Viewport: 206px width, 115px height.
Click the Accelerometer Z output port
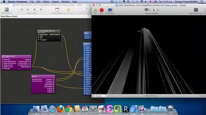pyautogui.click(x=30, y=61)
